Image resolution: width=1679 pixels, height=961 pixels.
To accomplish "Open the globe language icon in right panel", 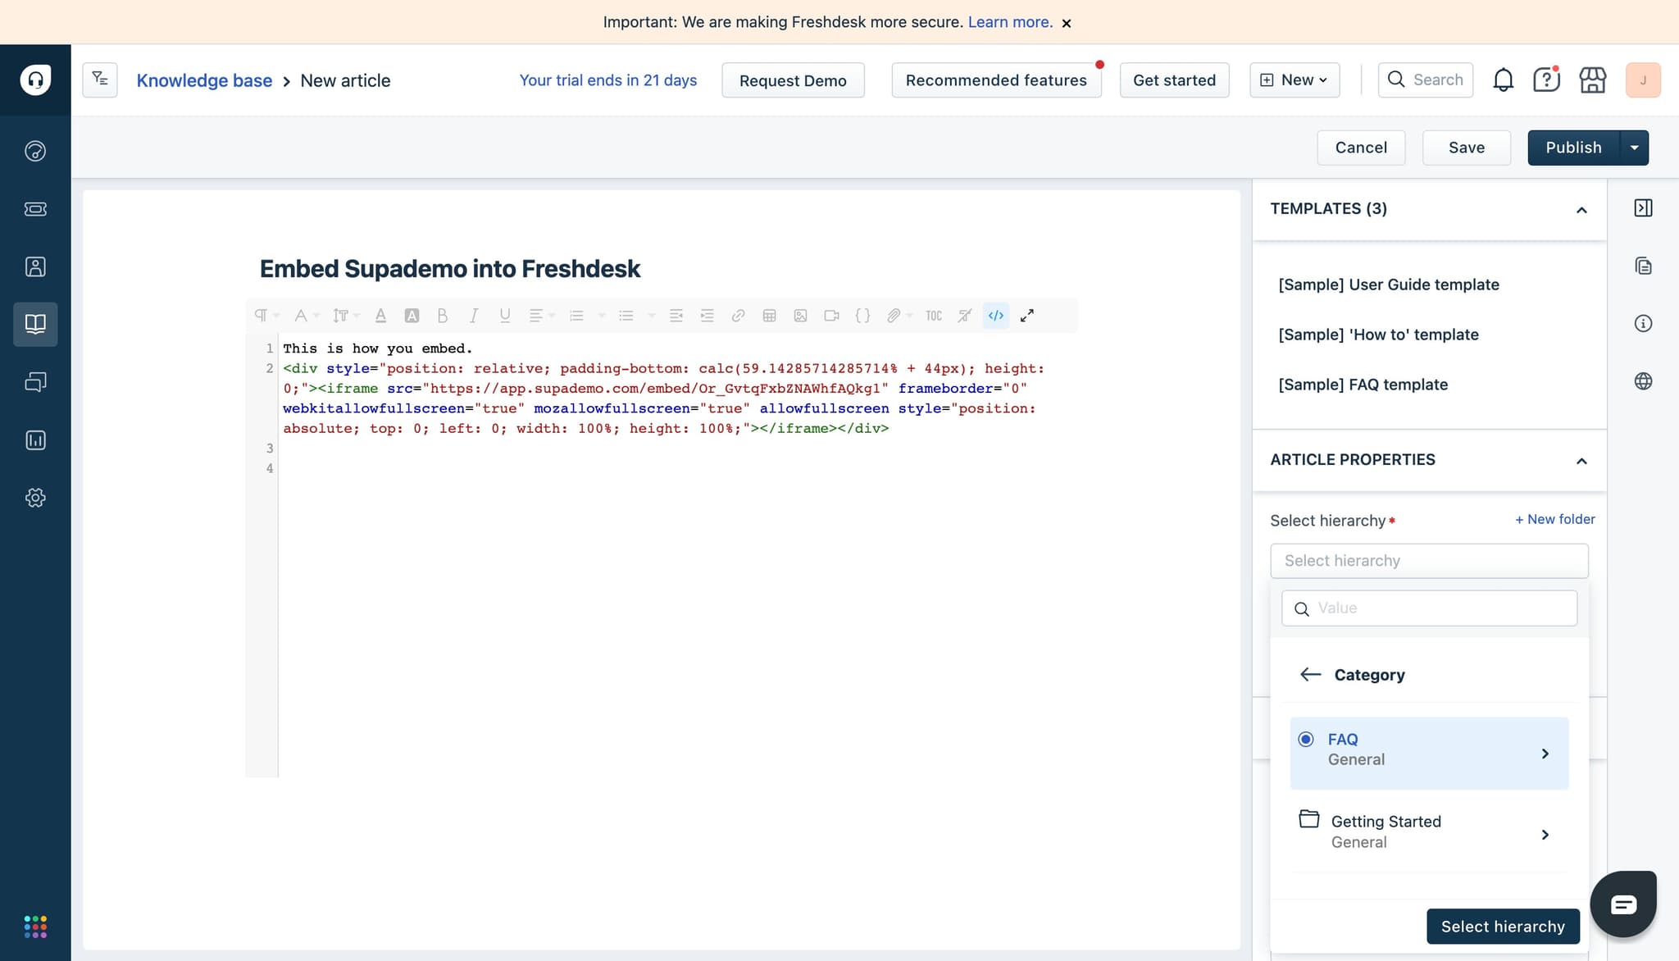I will [x=1643, y=381].
